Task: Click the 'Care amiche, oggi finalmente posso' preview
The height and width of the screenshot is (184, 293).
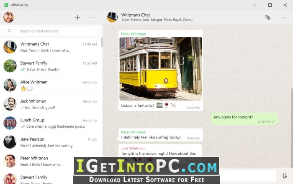Action: (52, 126)
